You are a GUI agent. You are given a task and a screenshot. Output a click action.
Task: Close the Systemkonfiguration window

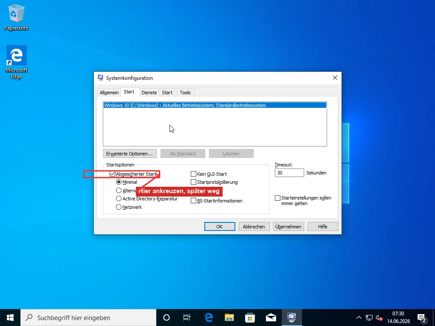click(x=335, y=78)
